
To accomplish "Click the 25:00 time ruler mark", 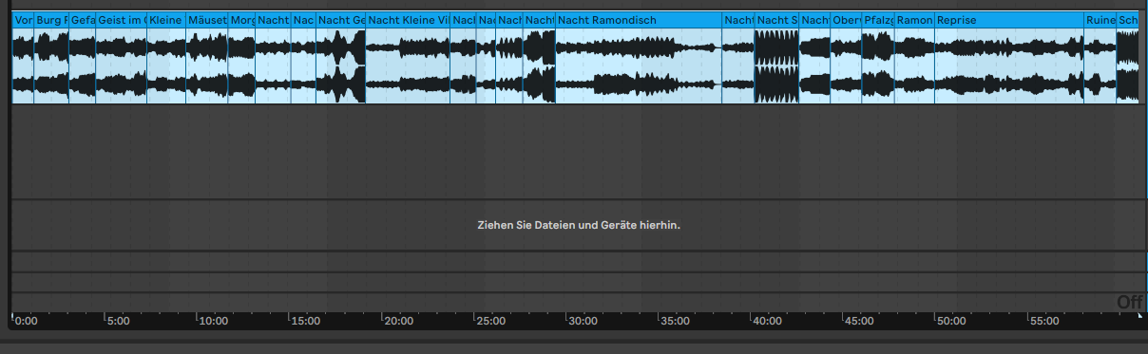I will click(489, 322).
